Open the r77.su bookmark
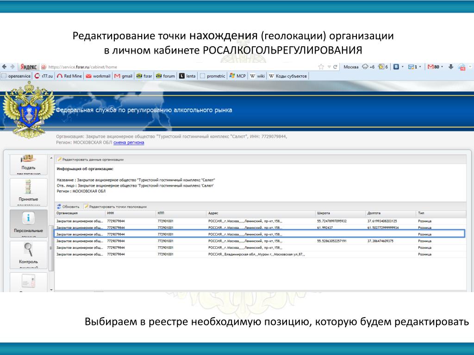474x355 pixels. [44, 76]
